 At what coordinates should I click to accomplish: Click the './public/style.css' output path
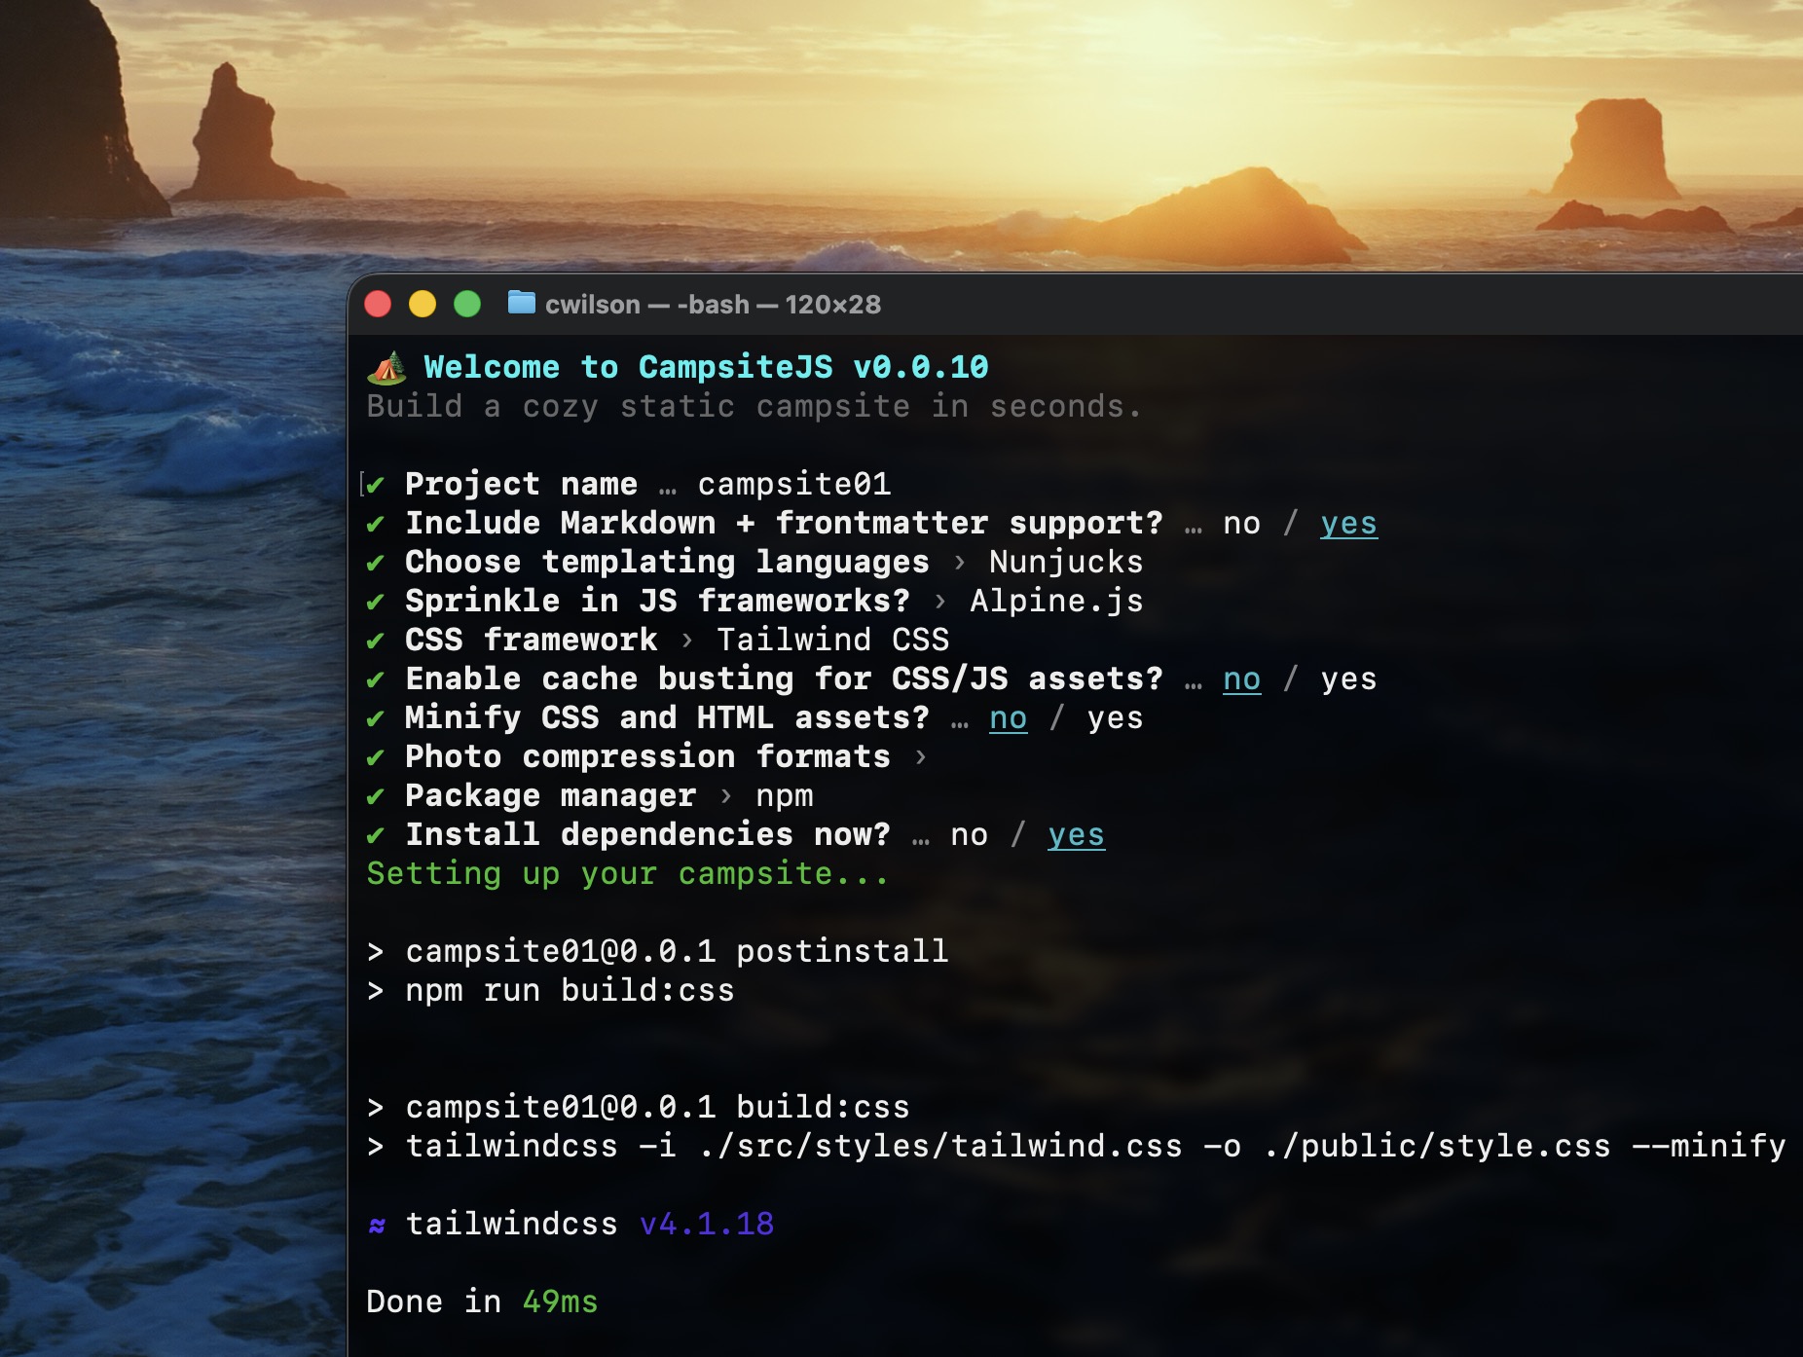pyautogui.click(x=1437, y=1146)
